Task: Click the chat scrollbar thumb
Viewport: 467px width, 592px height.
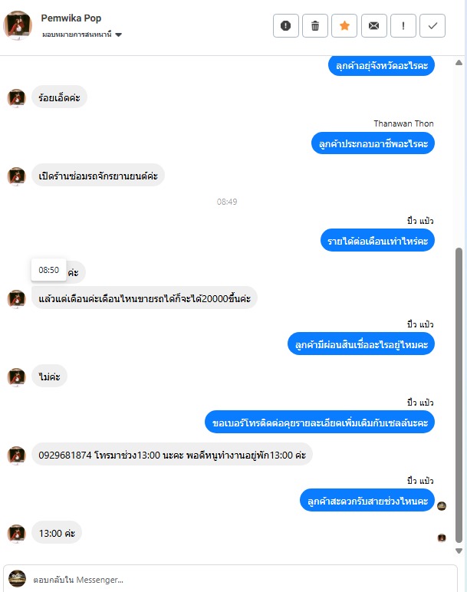Action: click(459, 395)
